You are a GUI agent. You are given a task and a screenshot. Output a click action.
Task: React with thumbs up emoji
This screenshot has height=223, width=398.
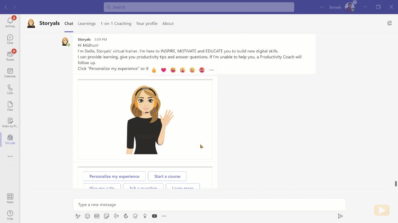pos(154,70)
